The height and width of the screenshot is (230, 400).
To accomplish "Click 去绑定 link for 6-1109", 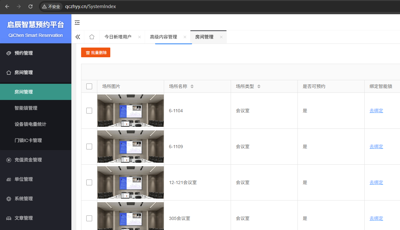I will pos(376,147).
